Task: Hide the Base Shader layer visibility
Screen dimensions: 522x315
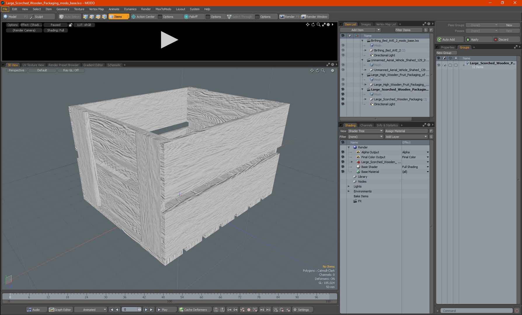Action: 343,167
